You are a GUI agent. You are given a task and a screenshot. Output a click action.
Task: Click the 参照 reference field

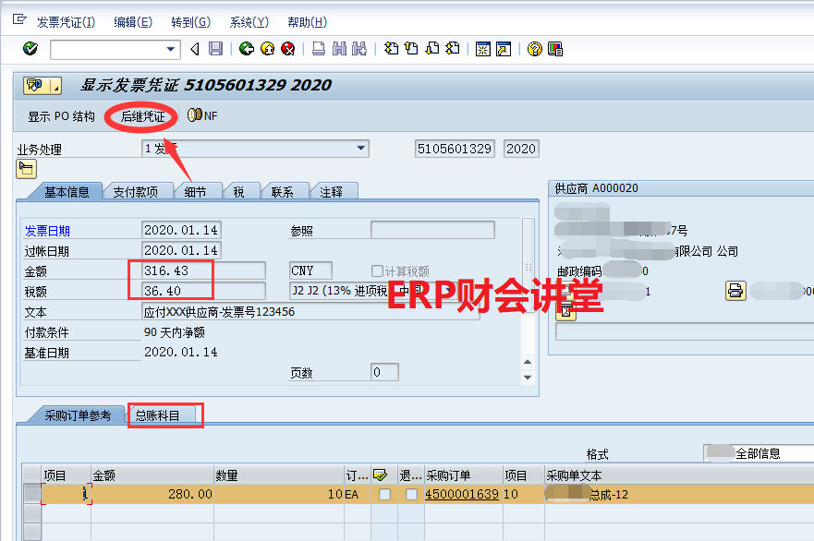pos(433,230)
